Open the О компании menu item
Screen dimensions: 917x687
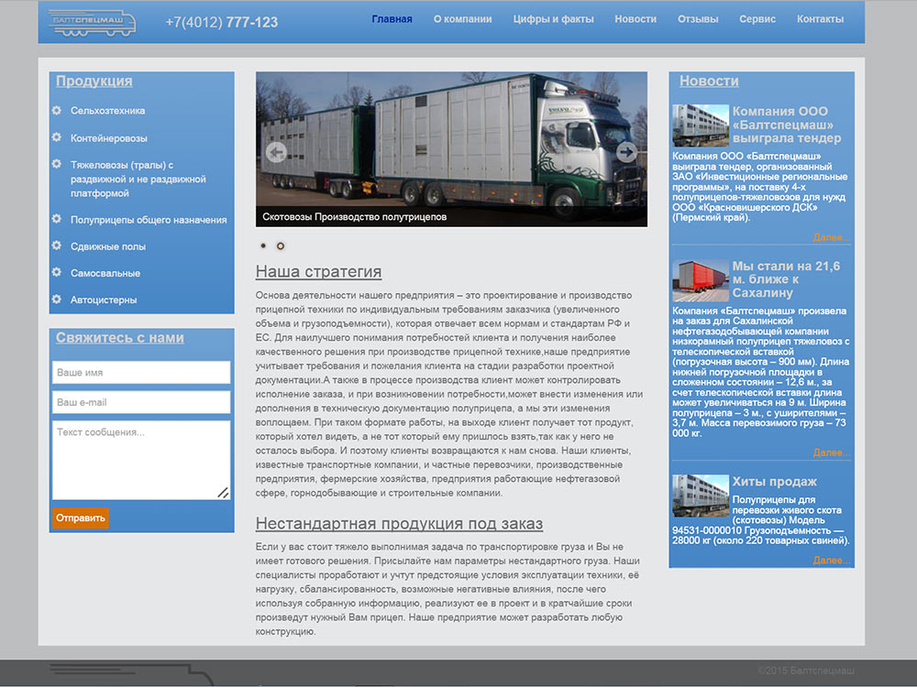coord(462,19)
